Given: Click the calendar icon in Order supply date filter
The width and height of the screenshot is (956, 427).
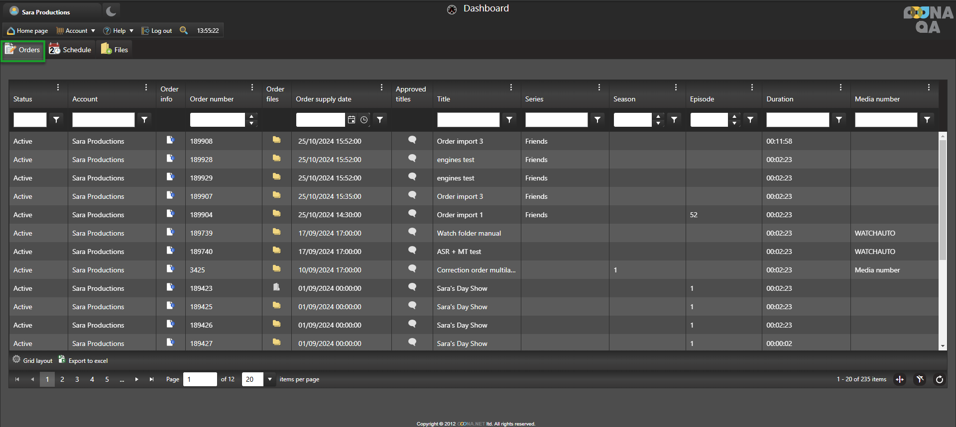Looking at the screenshot, I should pos(352,120).
